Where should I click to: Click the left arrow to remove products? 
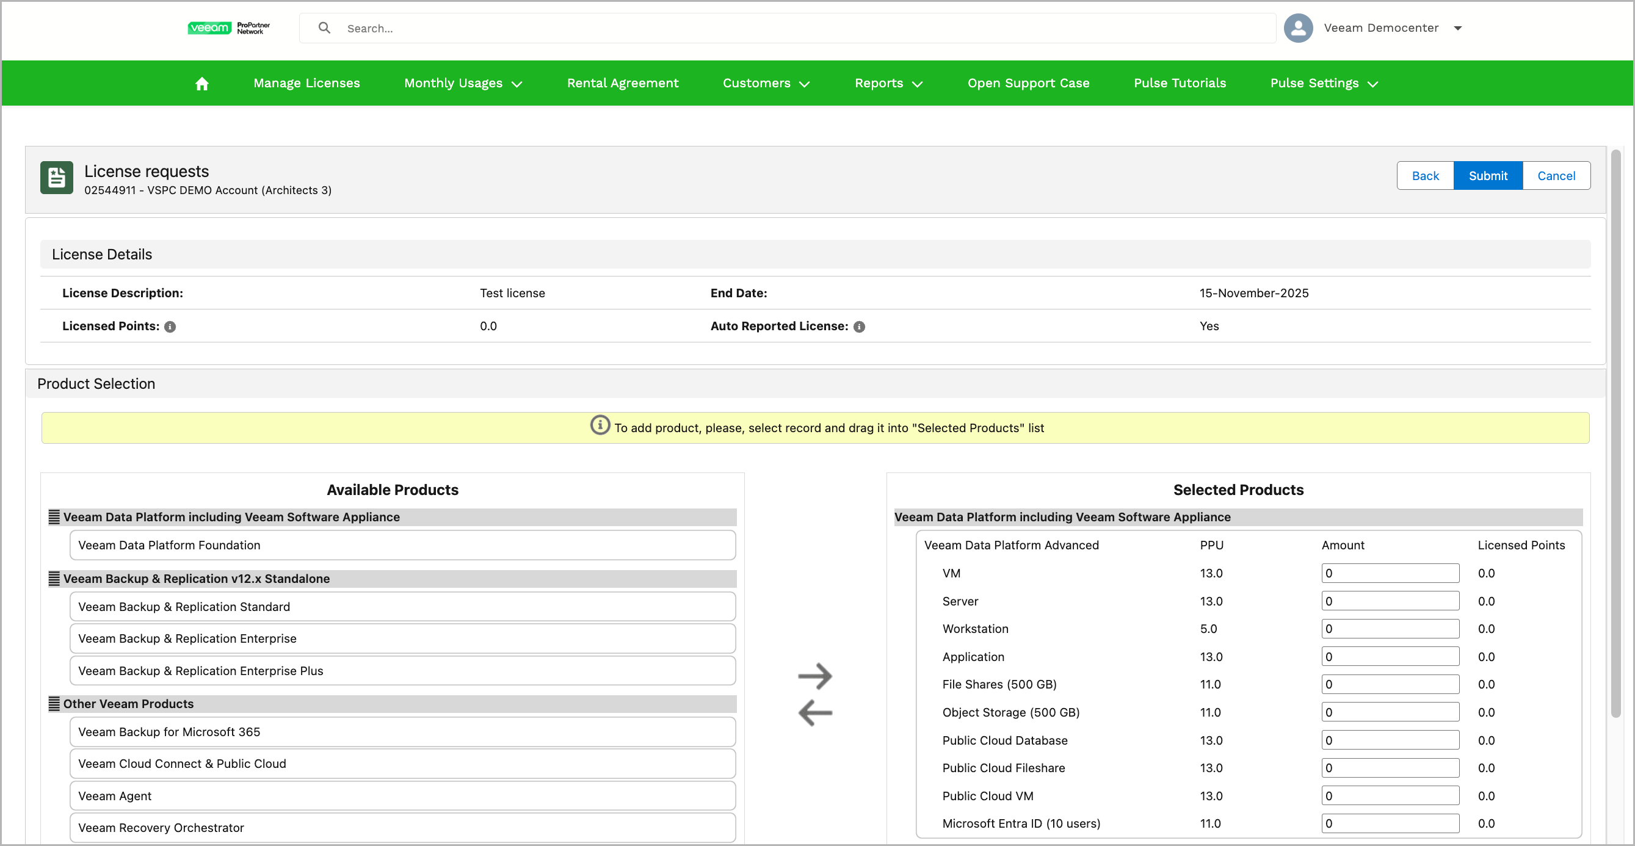point(816,713)
